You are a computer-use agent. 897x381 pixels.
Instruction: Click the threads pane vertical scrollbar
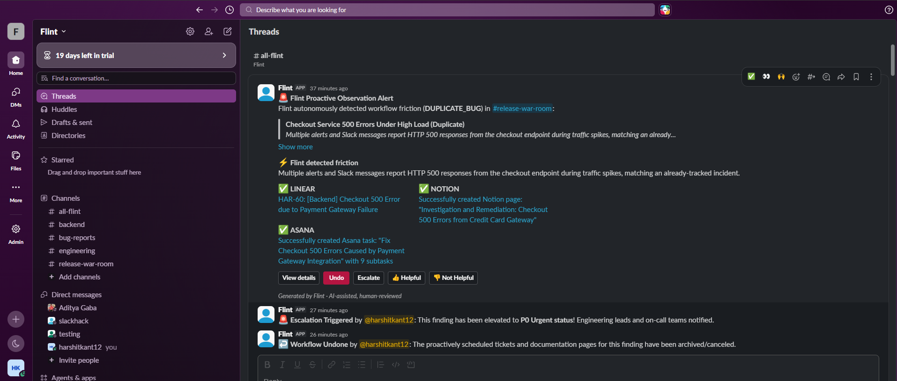[893, 60]
